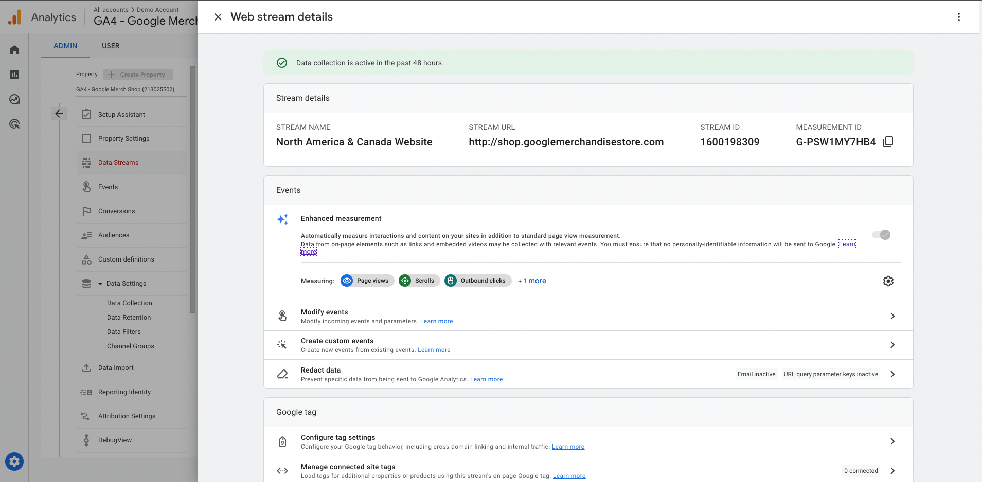Copy the measurement ID to clipboard

(x=888, y=142)
